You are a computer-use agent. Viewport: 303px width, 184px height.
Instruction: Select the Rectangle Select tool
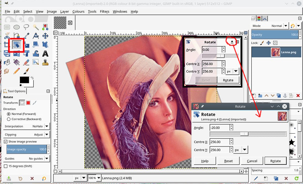7,27
